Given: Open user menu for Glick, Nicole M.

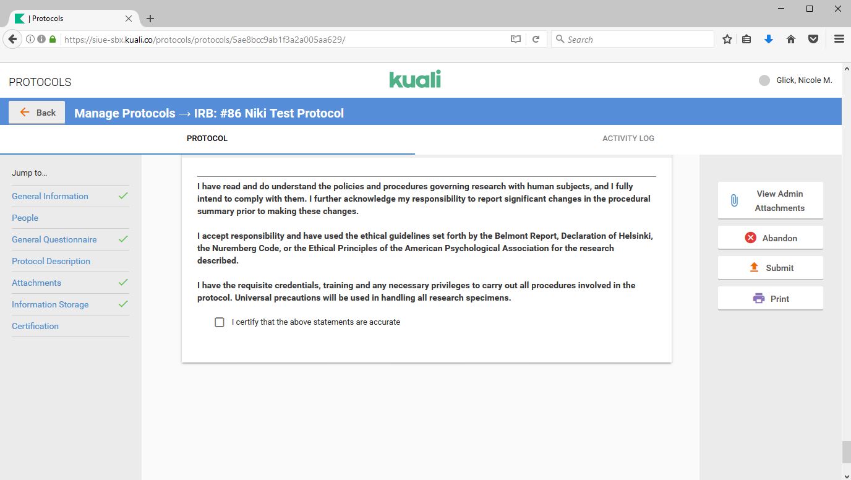Looking at the screenshot, I should point(795,80).
